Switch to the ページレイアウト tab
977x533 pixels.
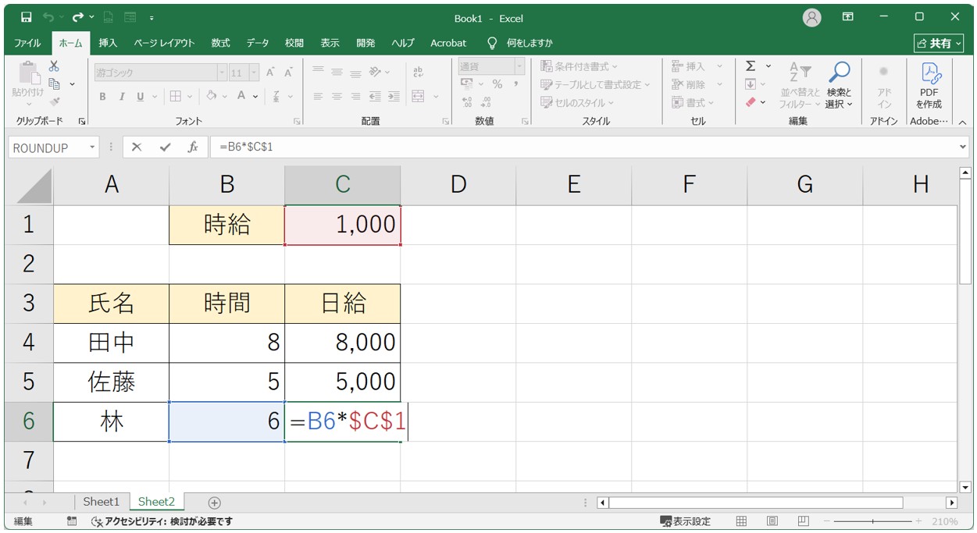pyautogui.click(x=164, y=43)
